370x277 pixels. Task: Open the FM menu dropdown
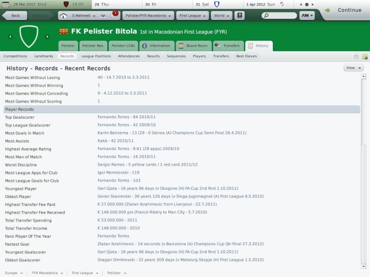pyautogui.click(x=307, y=16)
